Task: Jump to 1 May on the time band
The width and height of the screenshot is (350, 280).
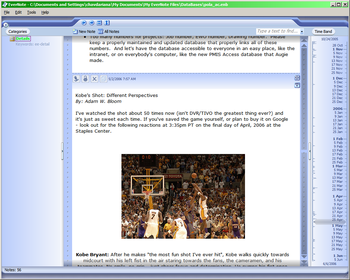Action: pos(337,225)
